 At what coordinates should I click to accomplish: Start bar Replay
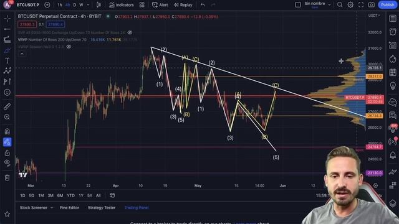click(x=183, y=5)
